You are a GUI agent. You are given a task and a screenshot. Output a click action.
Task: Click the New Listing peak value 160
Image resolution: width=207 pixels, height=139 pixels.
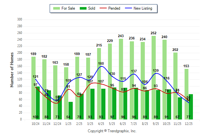click(x=101, y=63)
